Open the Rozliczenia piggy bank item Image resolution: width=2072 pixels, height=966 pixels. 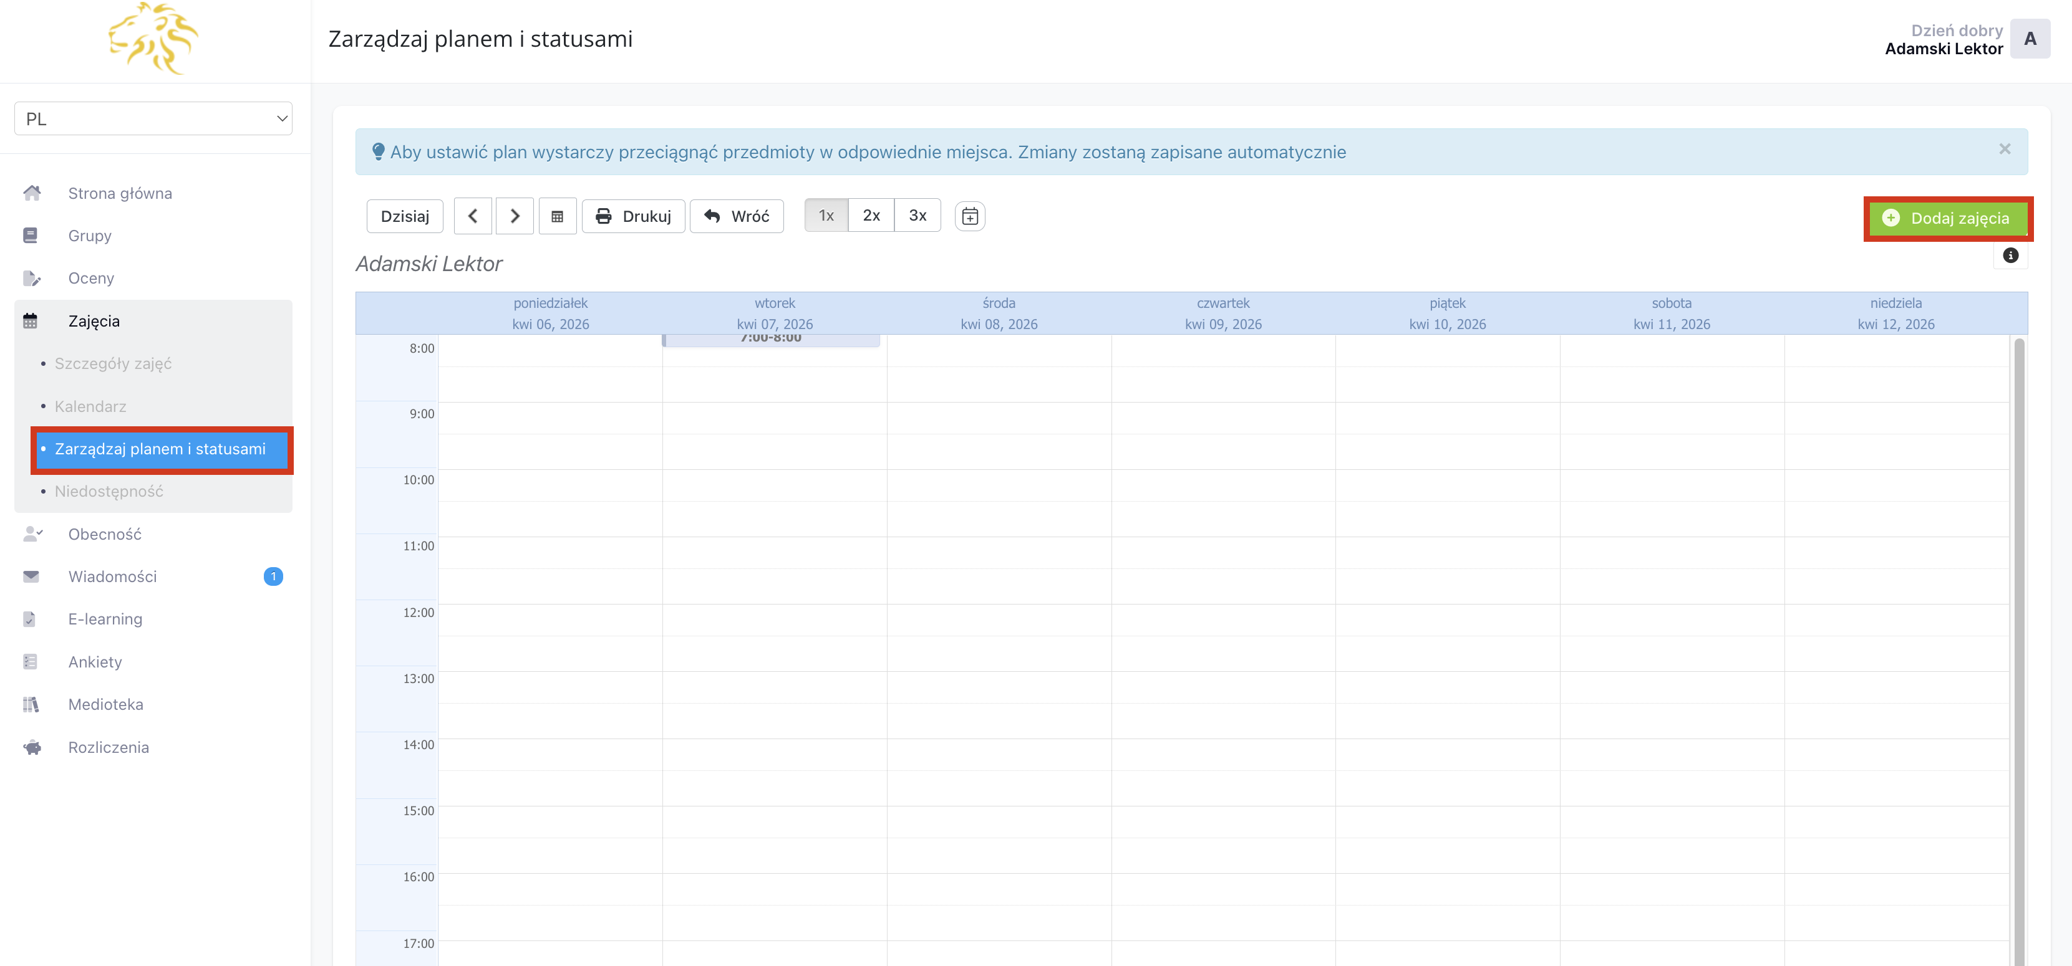pyautogui.click(x=108, y=747)
